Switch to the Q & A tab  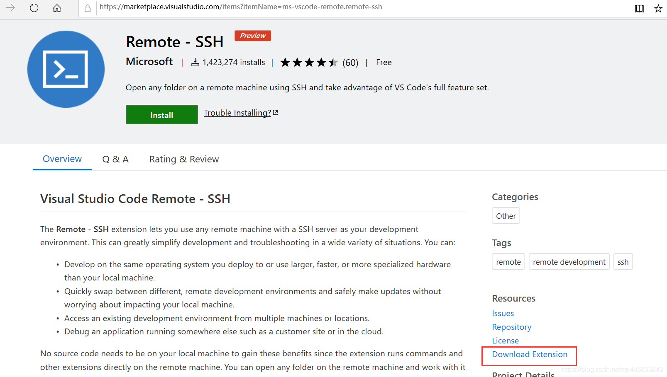[115, 159]
